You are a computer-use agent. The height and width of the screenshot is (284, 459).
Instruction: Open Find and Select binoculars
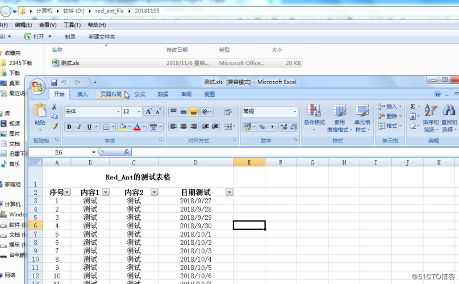449,118
